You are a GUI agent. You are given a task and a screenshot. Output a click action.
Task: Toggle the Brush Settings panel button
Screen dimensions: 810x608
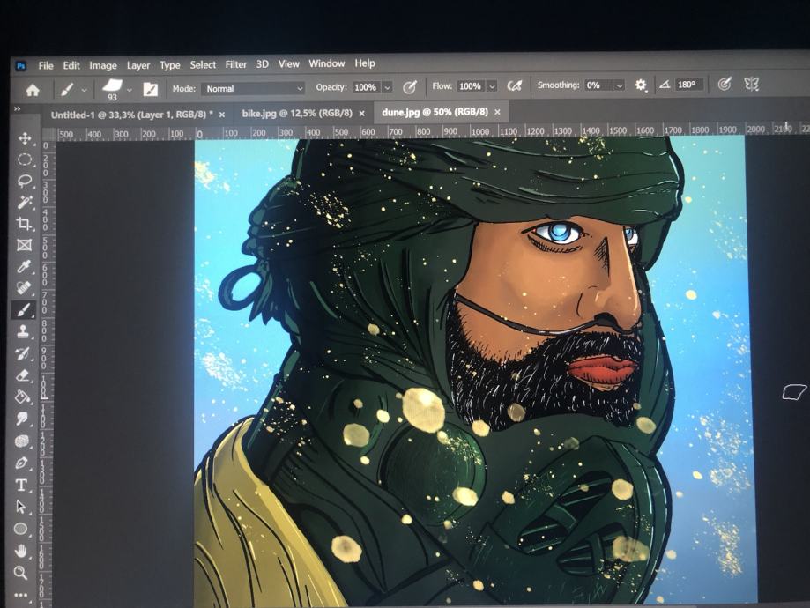[151, 89]
